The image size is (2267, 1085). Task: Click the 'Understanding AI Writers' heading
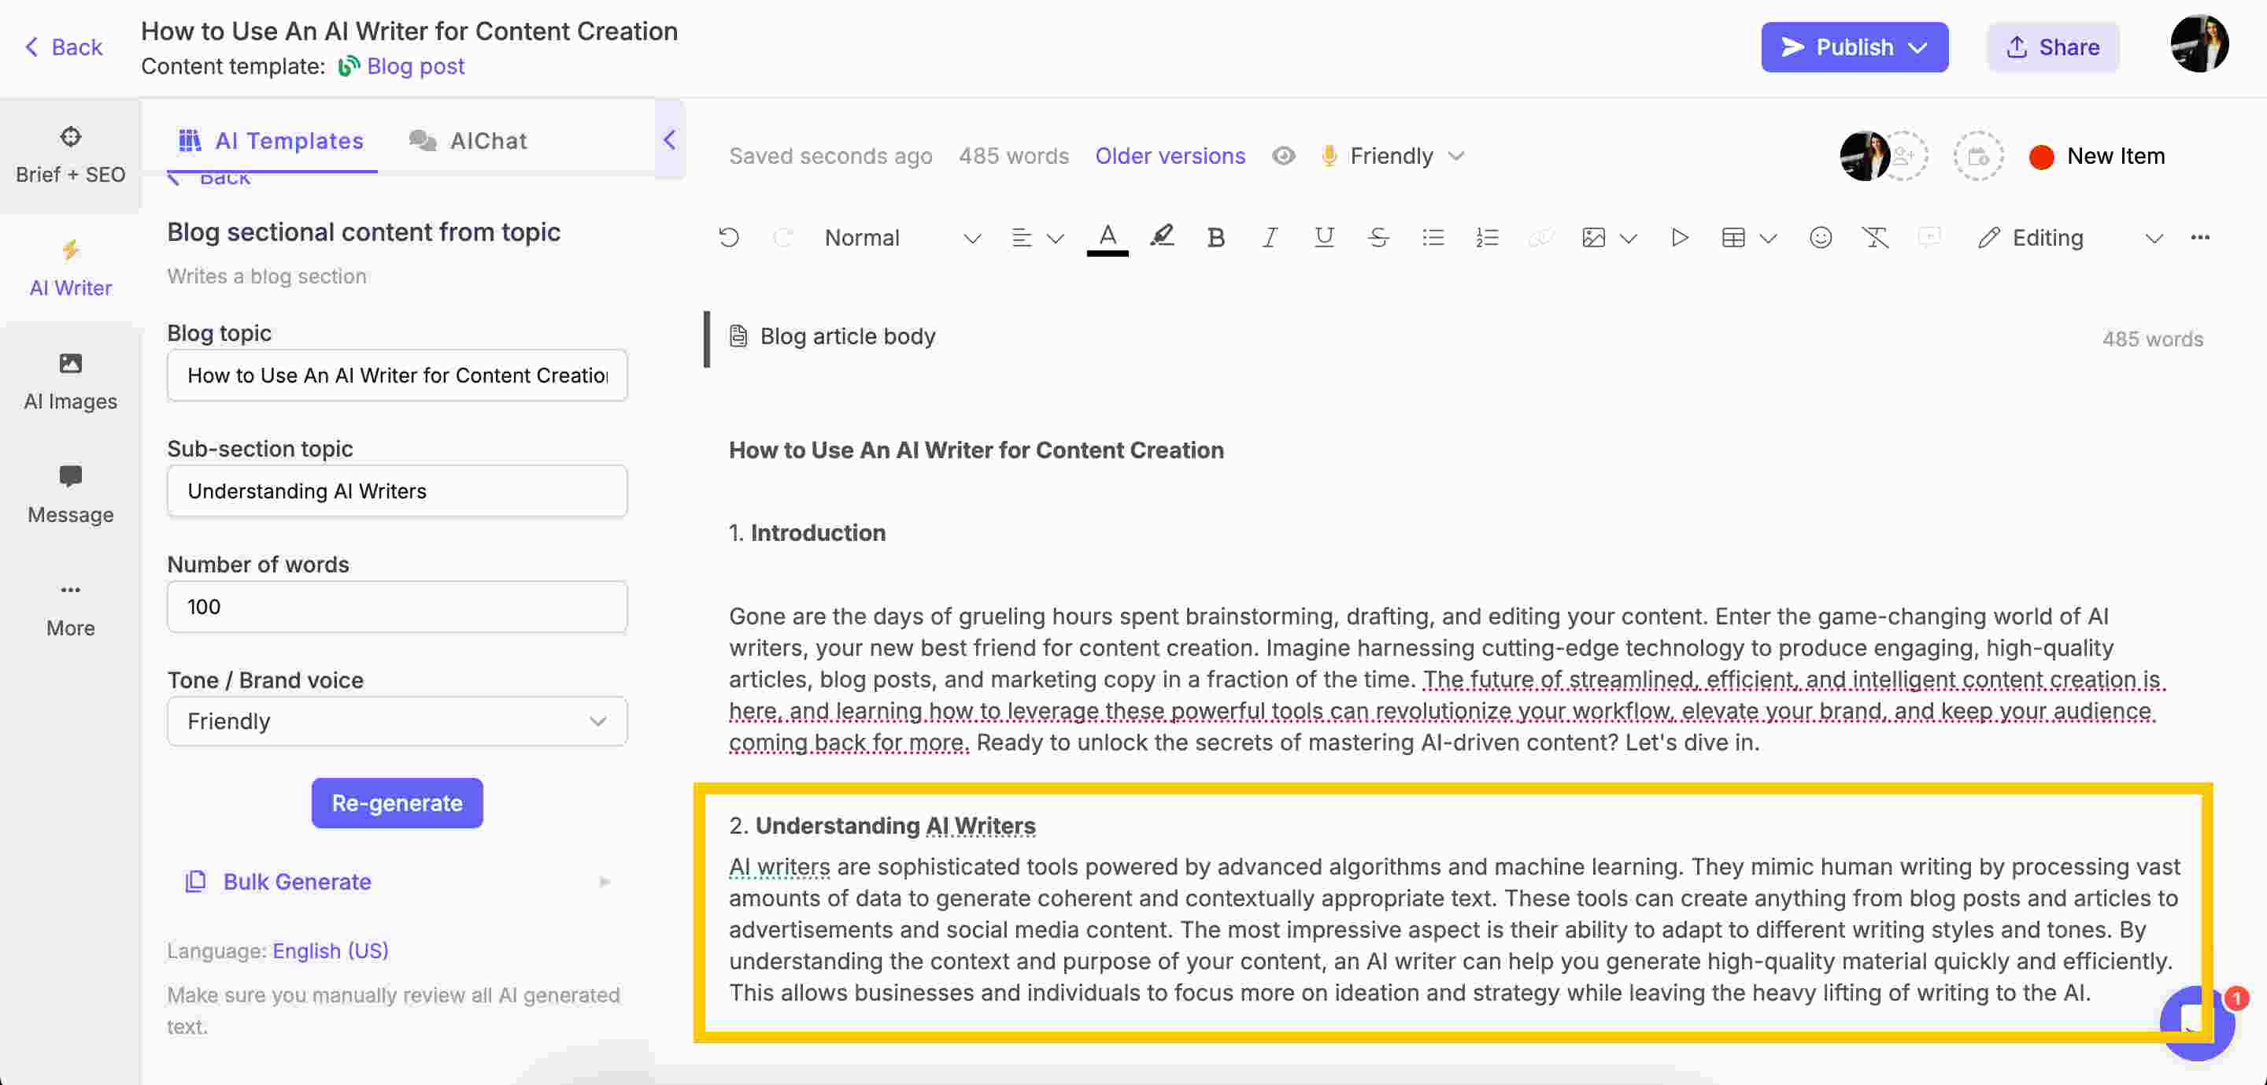tap(895, 826)
